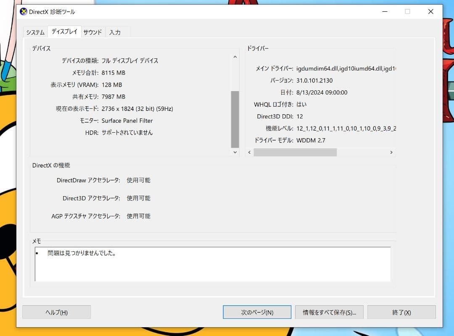Click the 終了(X) button to exit
This screenshot has height=336, width=454.
pos(401,312)
